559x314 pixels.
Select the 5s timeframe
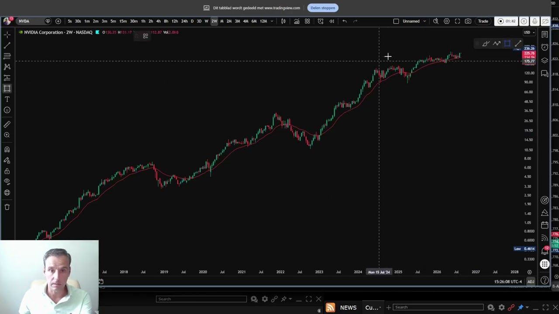(x=70, y=21)
